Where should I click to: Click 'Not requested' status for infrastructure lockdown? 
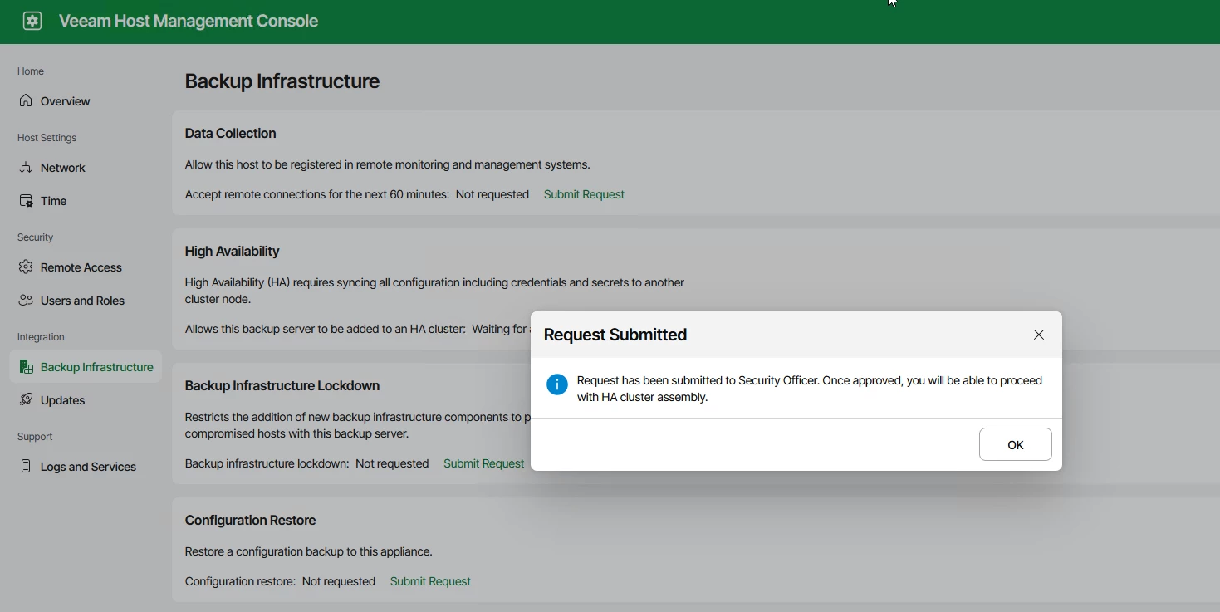pos(392,463)
